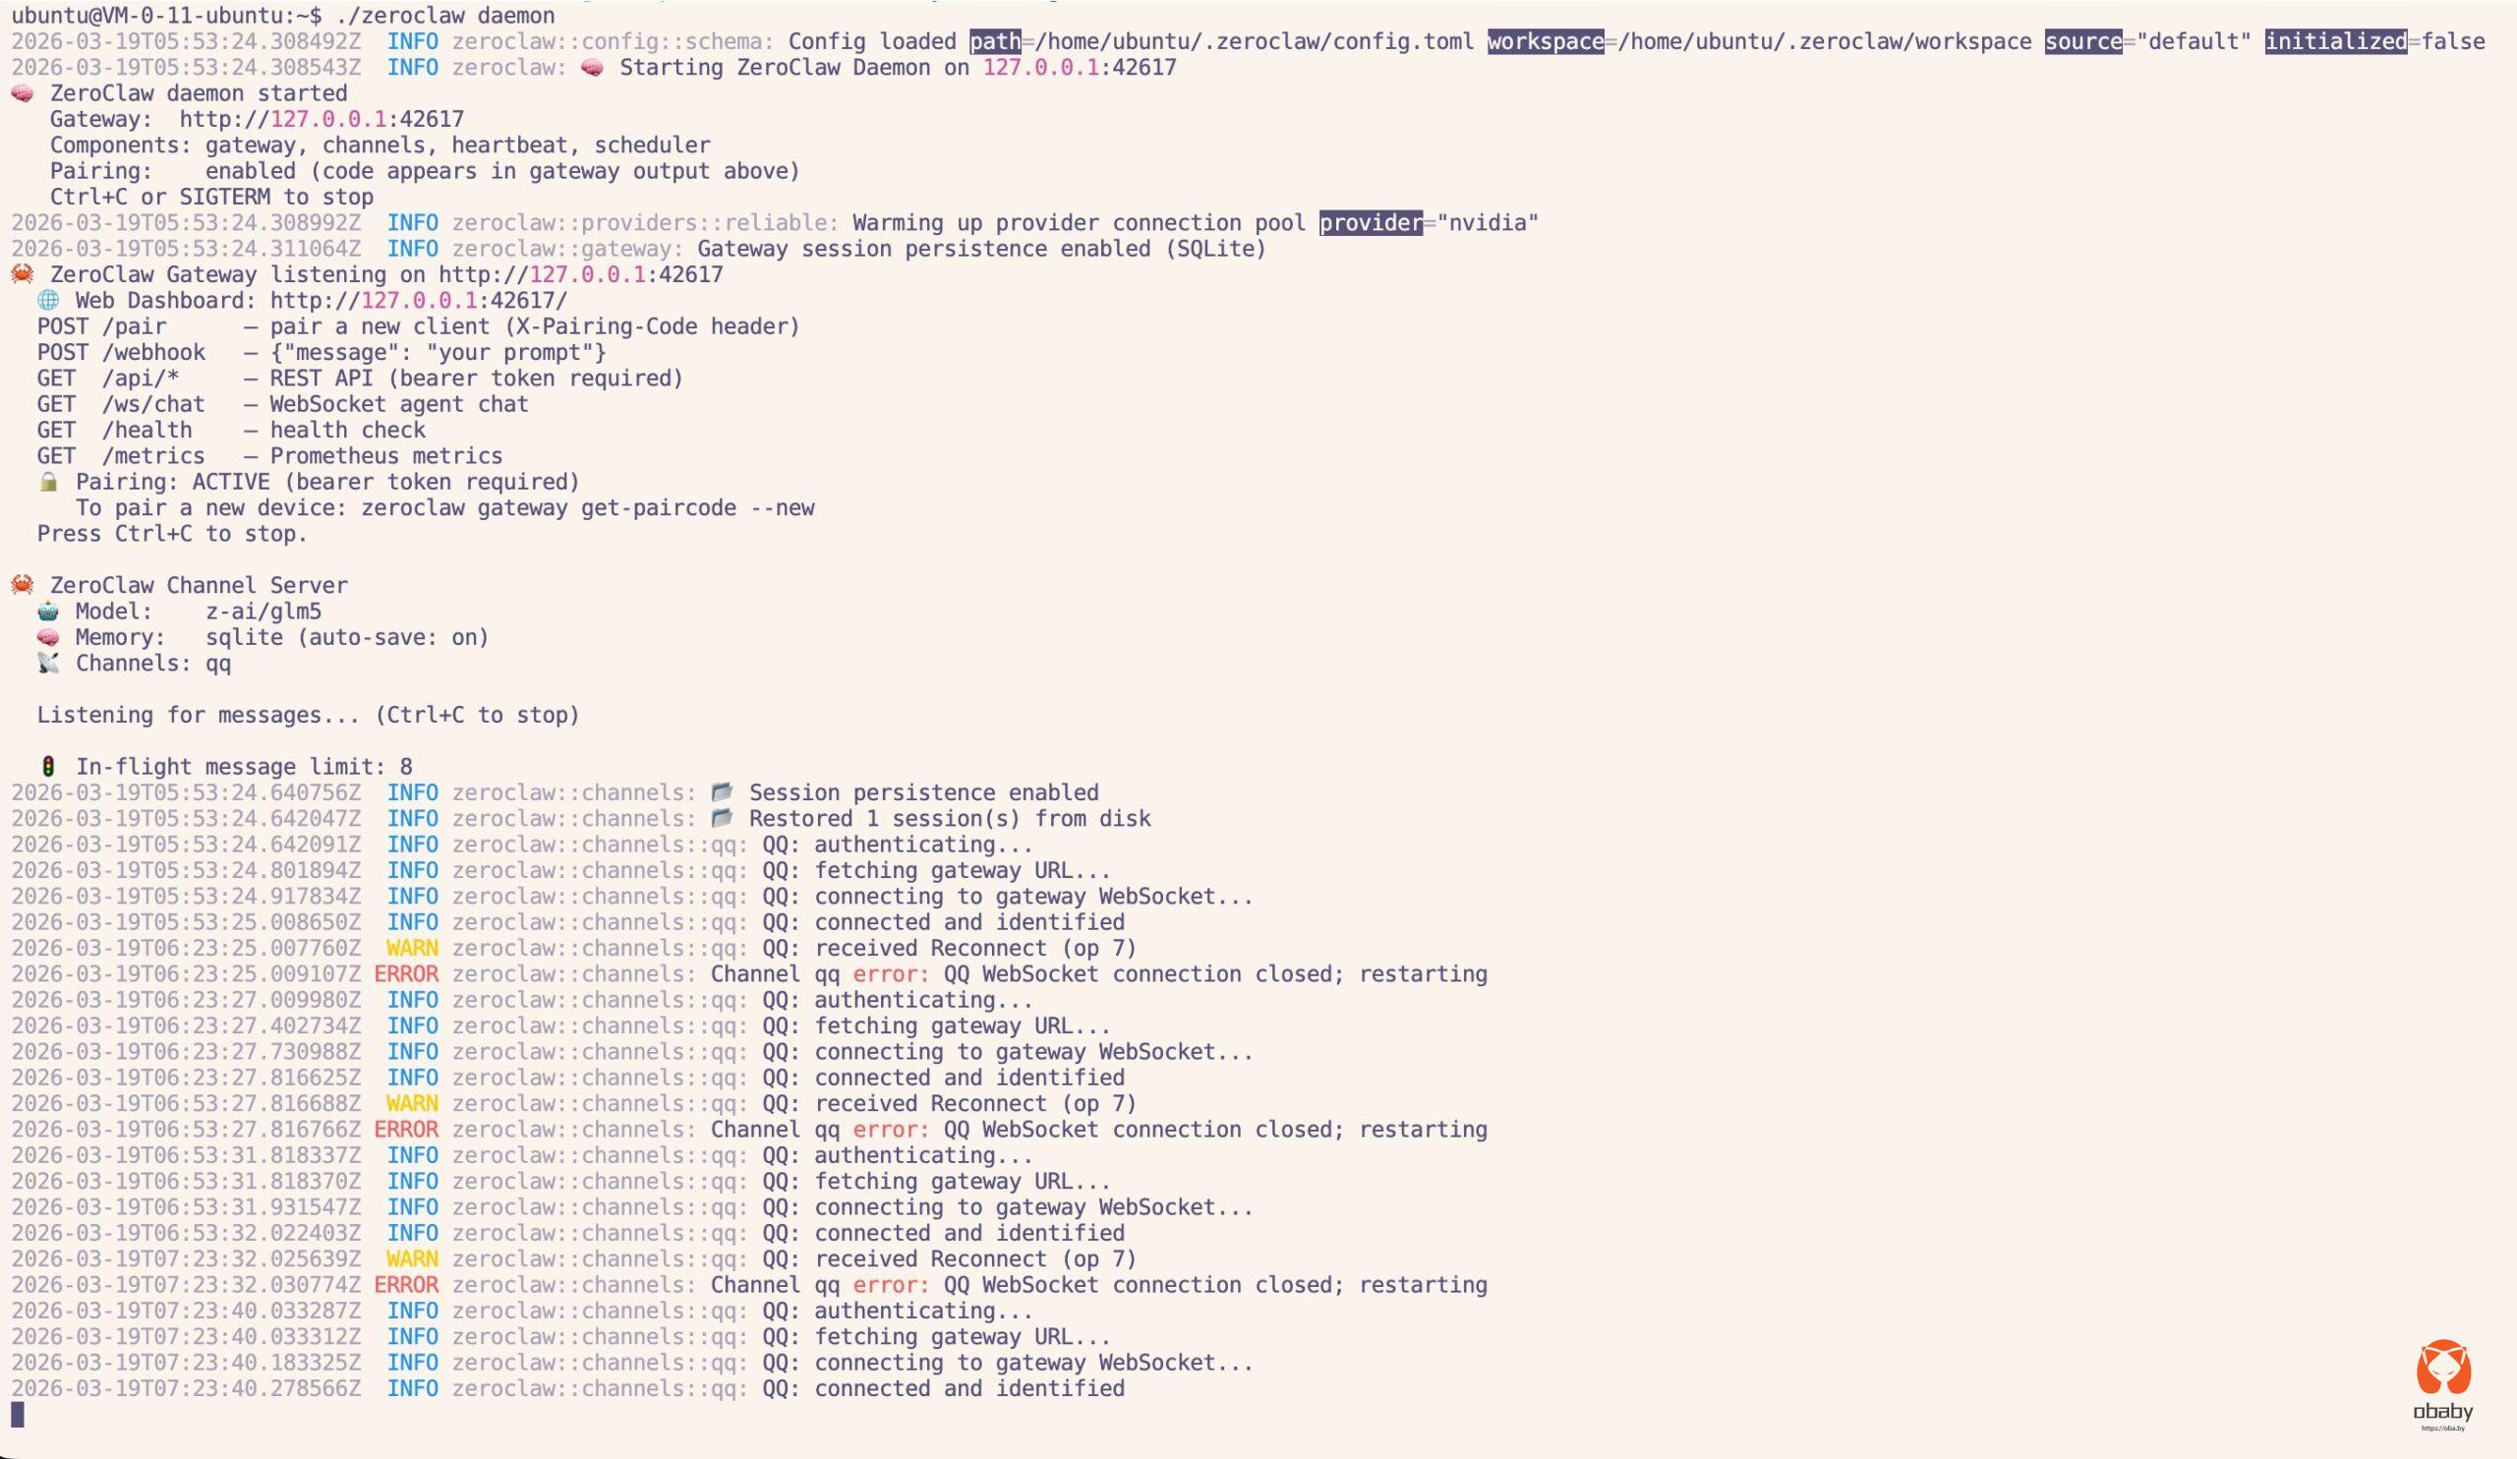The height and width of the screenshot is (1459, 2517).
Task: Click the traffic light icon beside In-flight
Action: click(48, 767)
